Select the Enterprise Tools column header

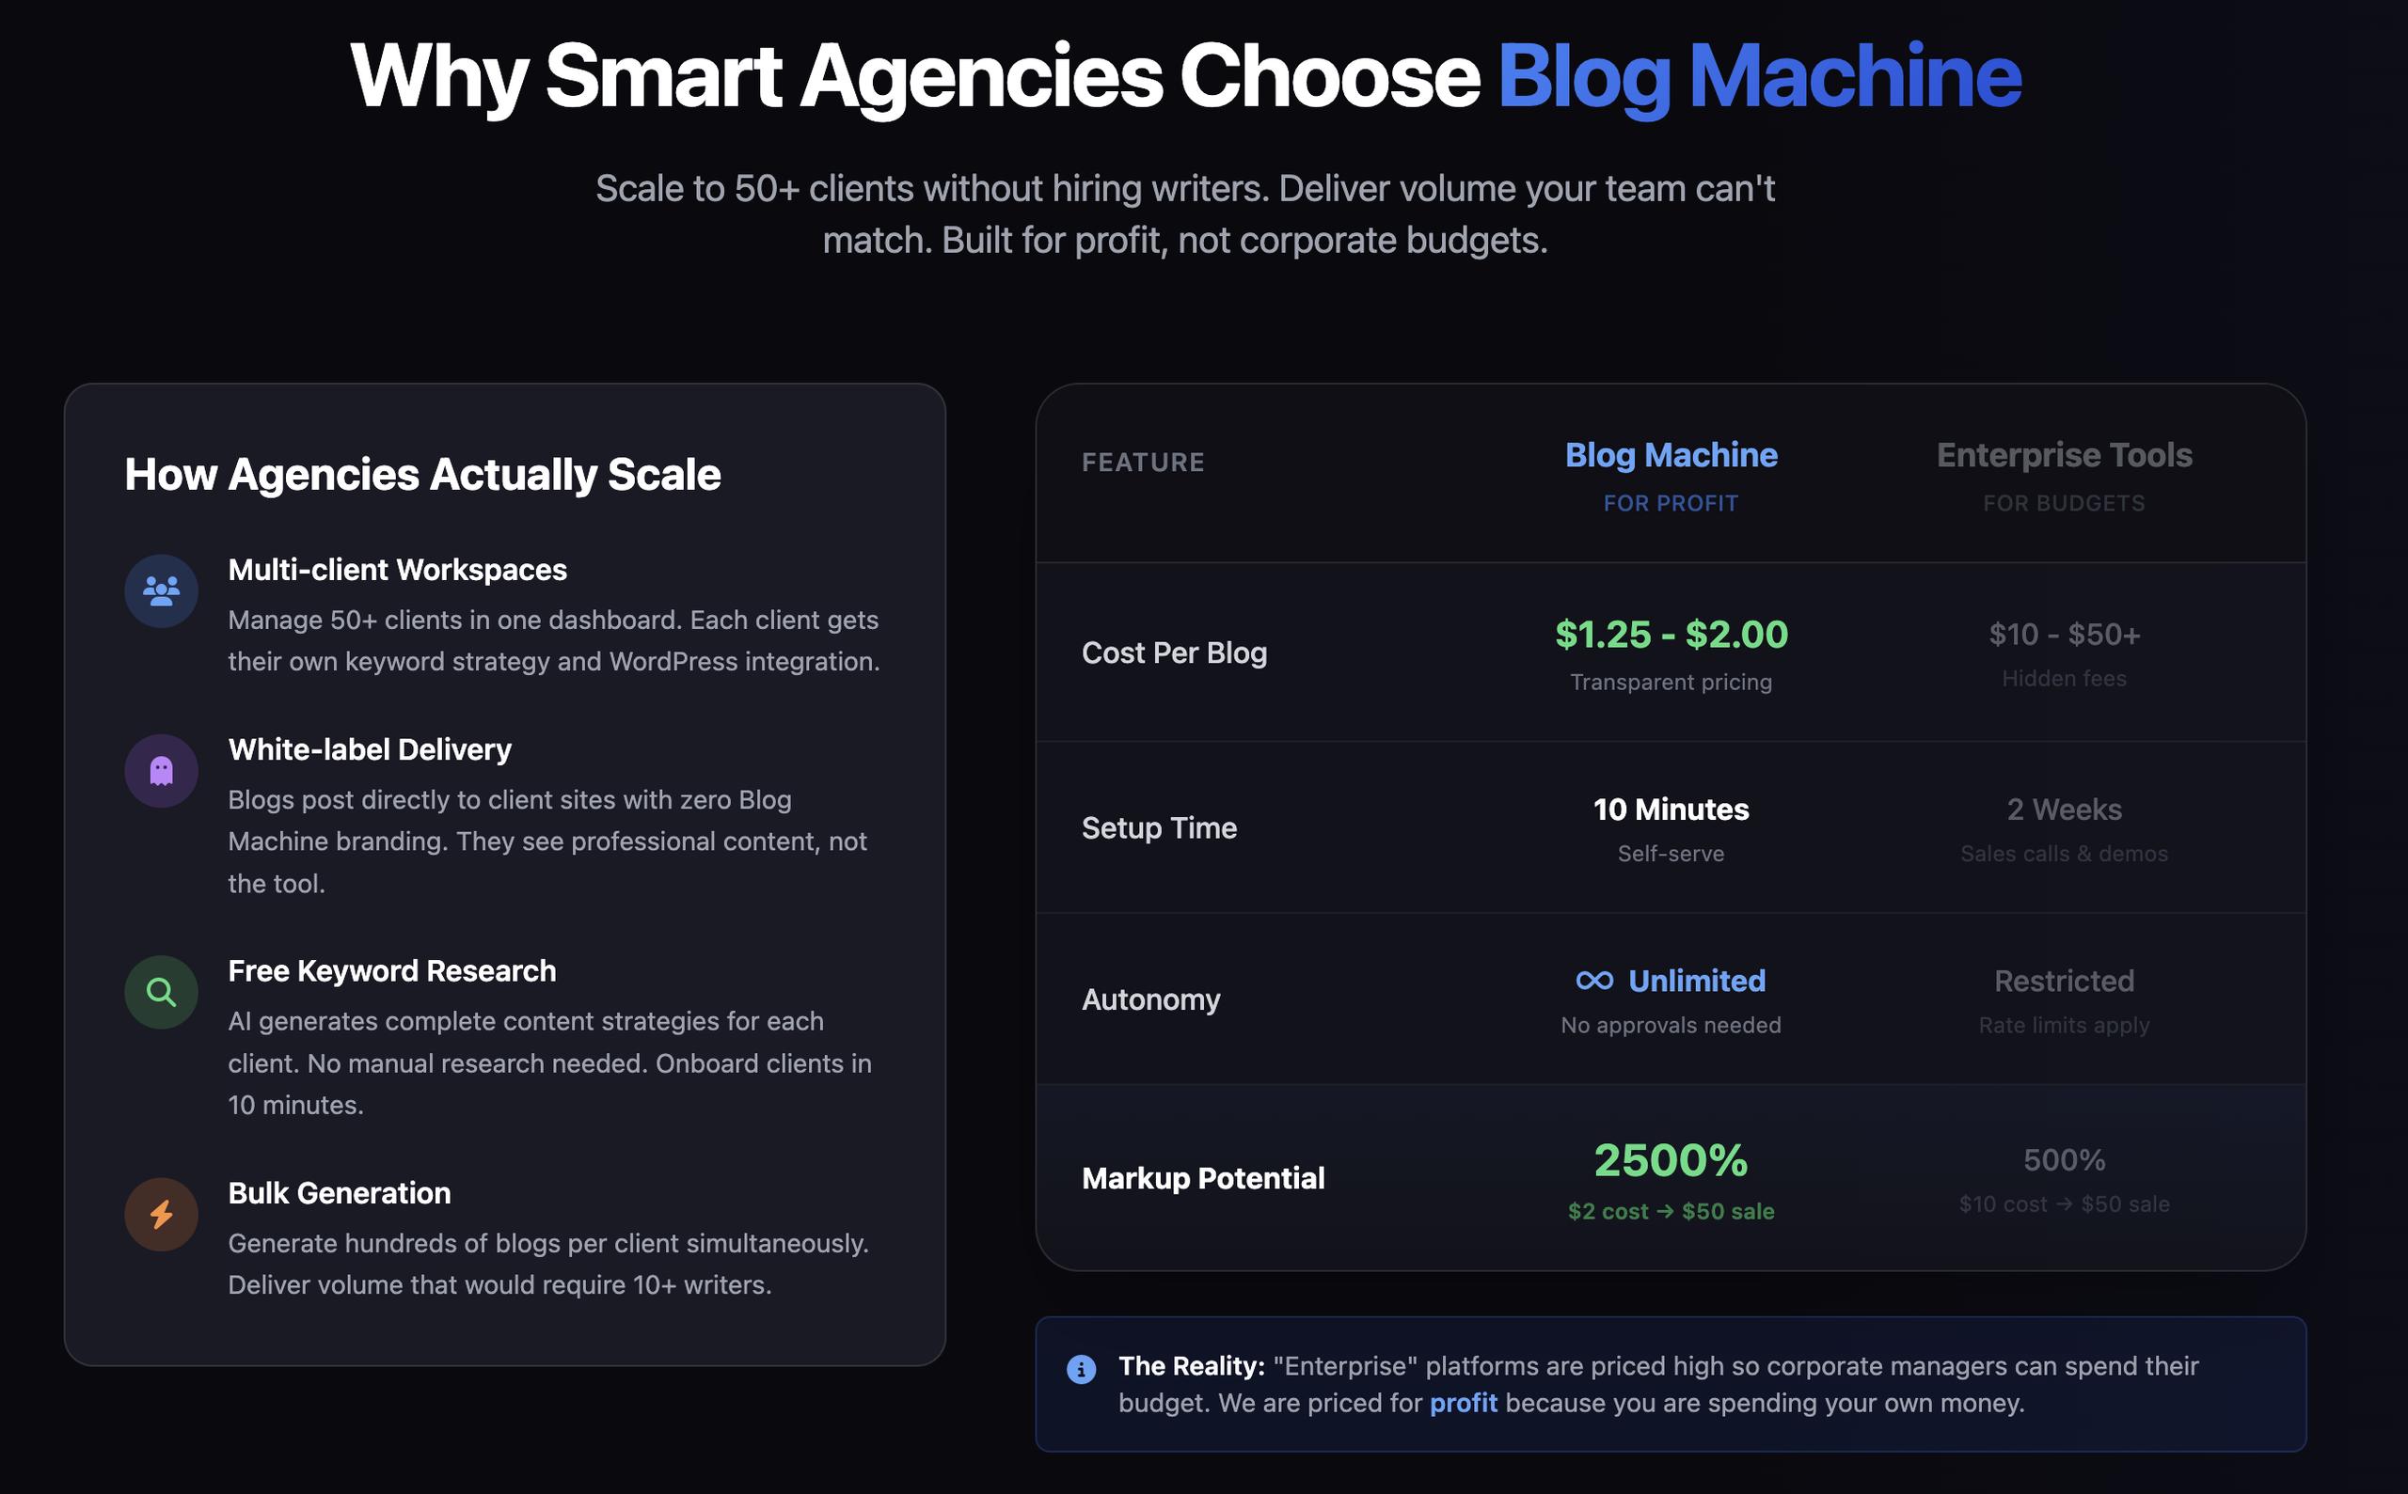pyautogui.click(x=2064, y=455)
